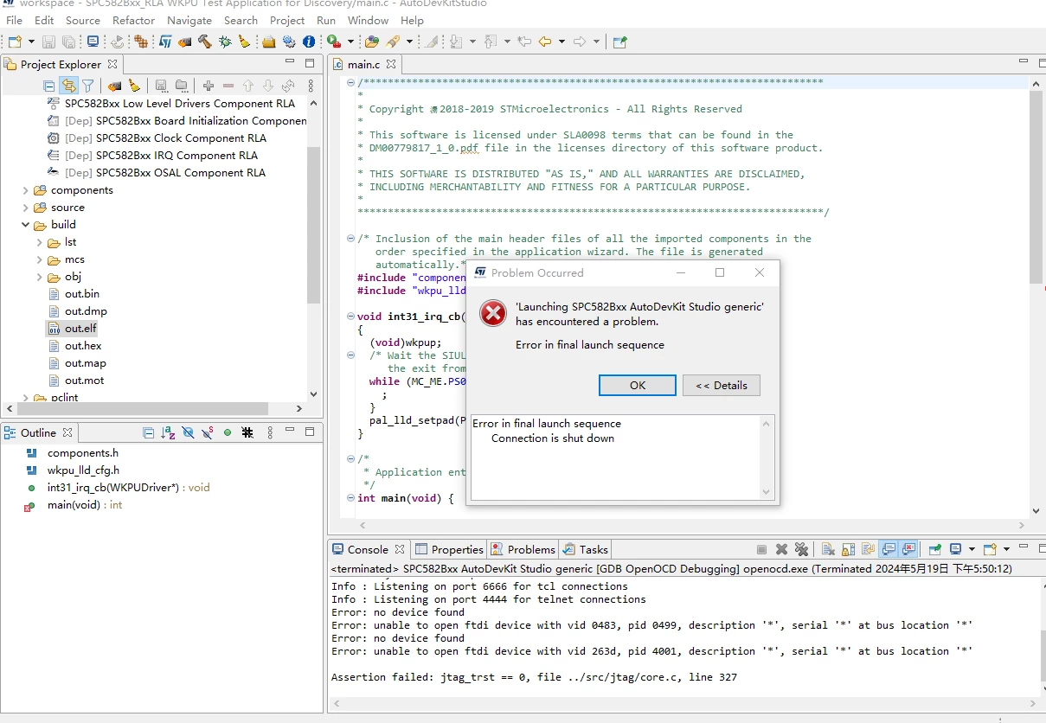Click the New file toolbar icon
This screenshot has width=1046, height=723.
tap(14, 42)
